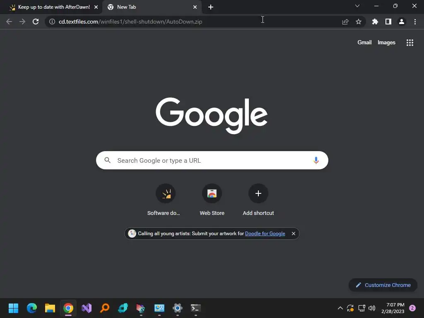Go back using the back arrow

[x=9, y=22]
